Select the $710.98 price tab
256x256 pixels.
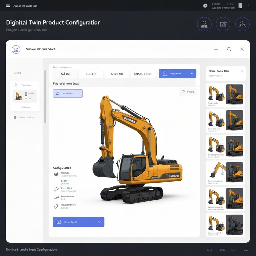coord(117,74)
